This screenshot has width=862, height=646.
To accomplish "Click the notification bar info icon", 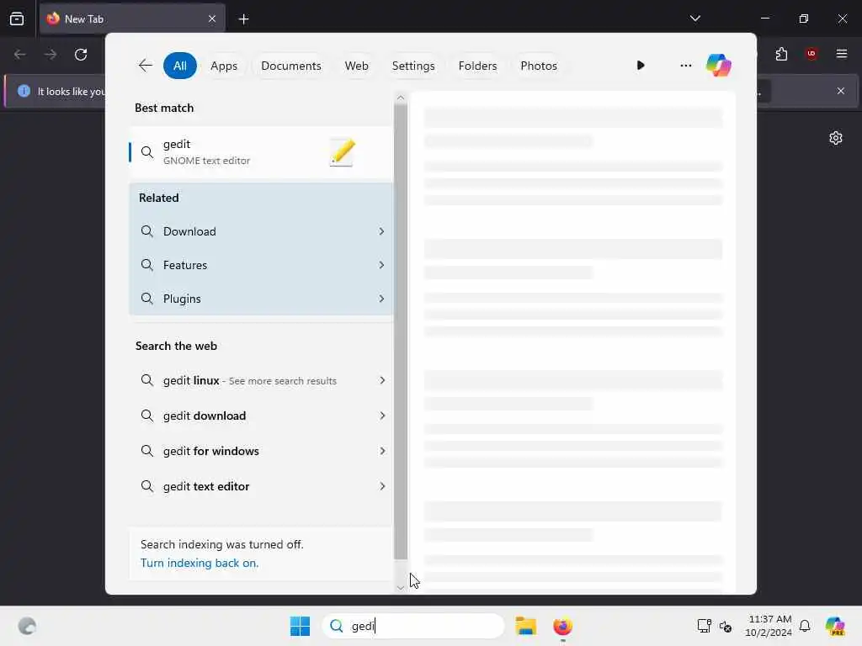I will coord(24,91).
